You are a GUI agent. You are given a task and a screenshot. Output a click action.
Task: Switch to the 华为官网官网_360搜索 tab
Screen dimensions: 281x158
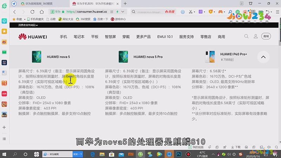click(x=40, y=4)
